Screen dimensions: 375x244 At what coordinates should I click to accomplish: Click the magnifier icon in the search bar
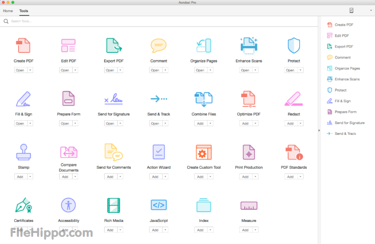[6, 21]
